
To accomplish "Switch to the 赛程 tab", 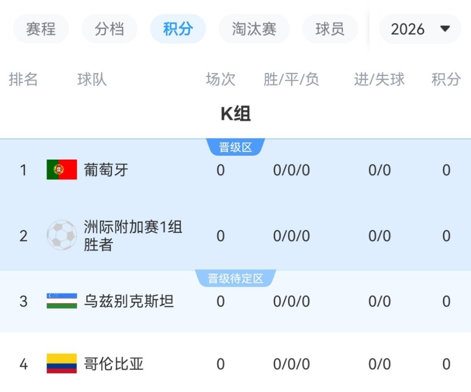I will (41, 29).
